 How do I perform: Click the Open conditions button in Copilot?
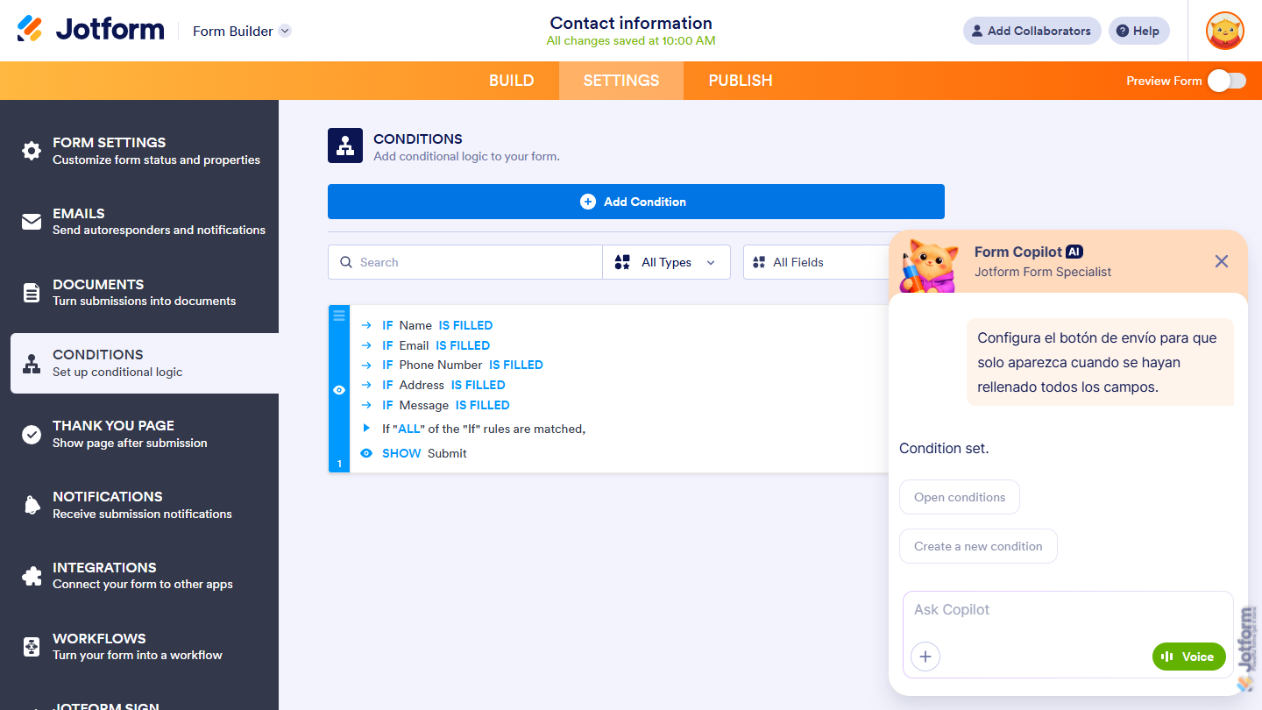959,496
